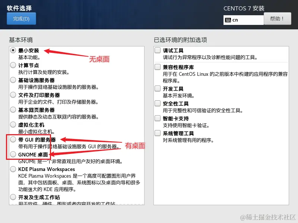Click 对系统管理有用的程序。 description

point(188,140)
